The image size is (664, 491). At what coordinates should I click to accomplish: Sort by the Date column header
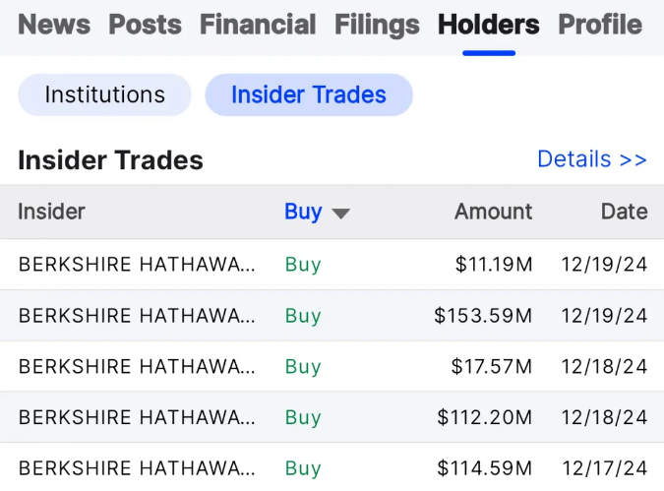[x=624, y=212]
